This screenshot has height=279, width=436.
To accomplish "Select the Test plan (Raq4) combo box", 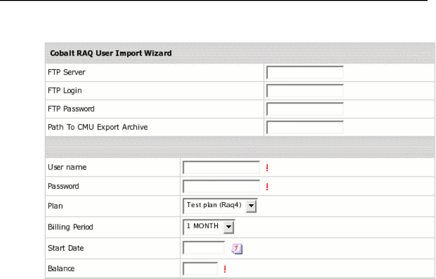I will (215, 206).
